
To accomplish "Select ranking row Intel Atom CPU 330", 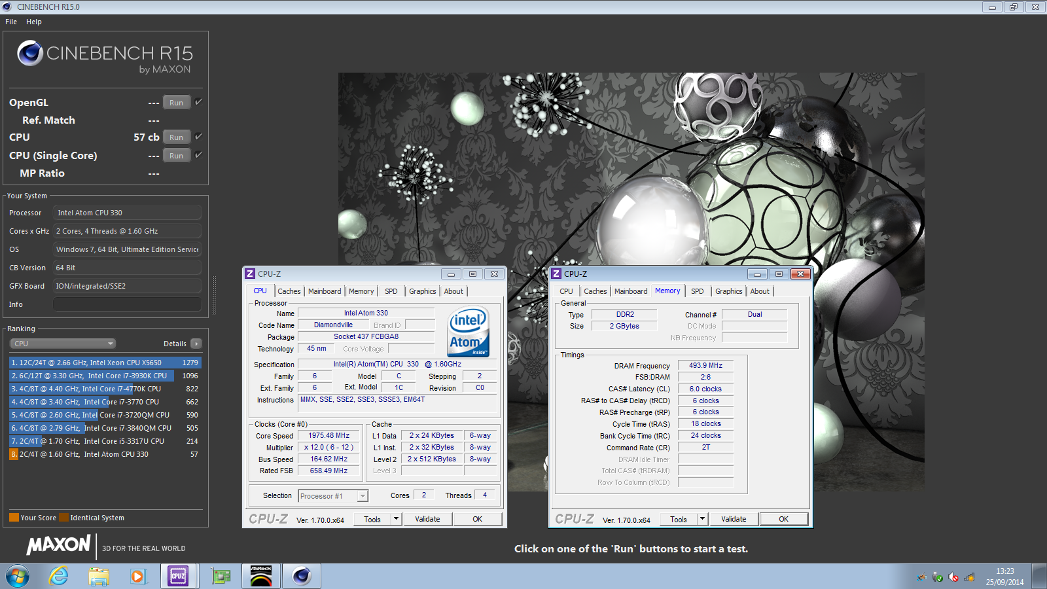I will [x=105, y=454].
